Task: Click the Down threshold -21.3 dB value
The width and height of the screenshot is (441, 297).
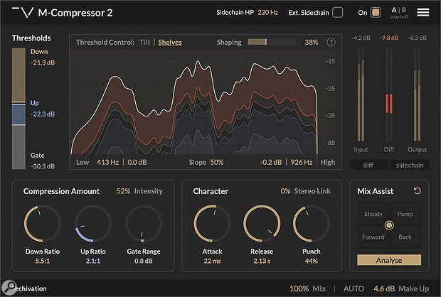Action: 43,63
